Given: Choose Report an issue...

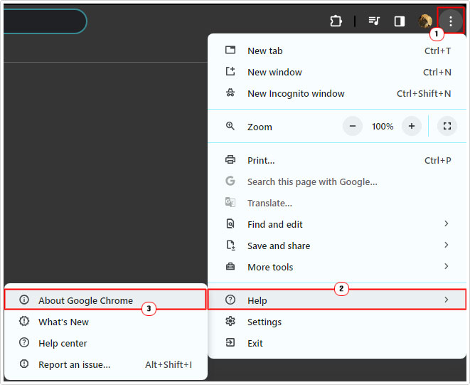Looking at the screenshot, I should (105, 364).
